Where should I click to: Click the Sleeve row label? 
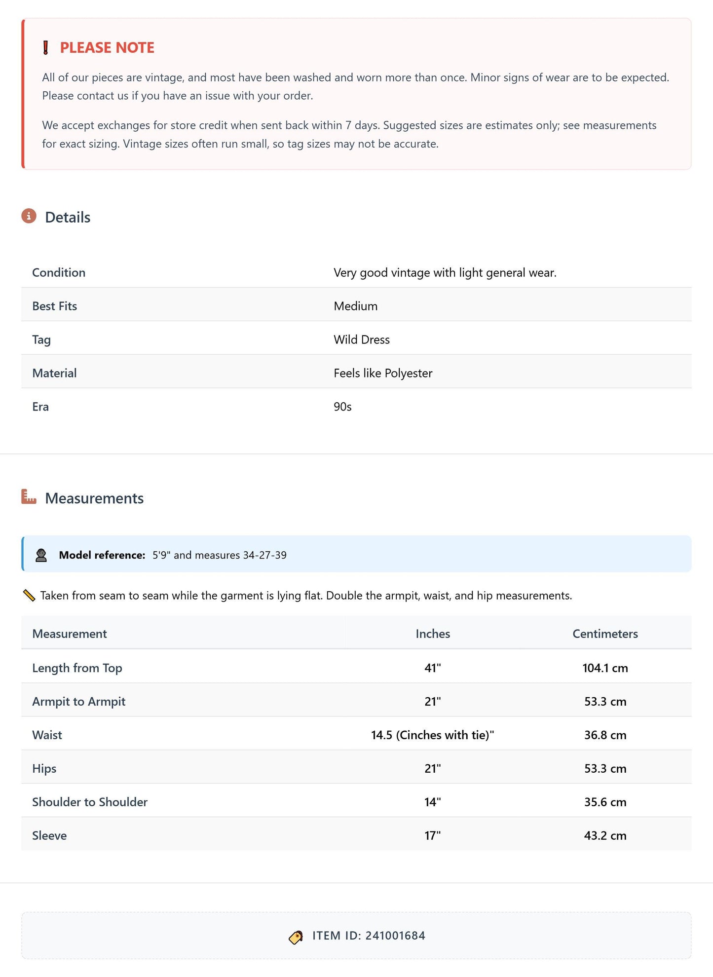coord(49,835)
